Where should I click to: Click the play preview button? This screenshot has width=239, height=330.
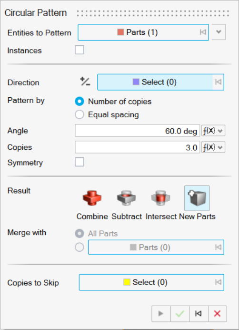click(161, 314)
